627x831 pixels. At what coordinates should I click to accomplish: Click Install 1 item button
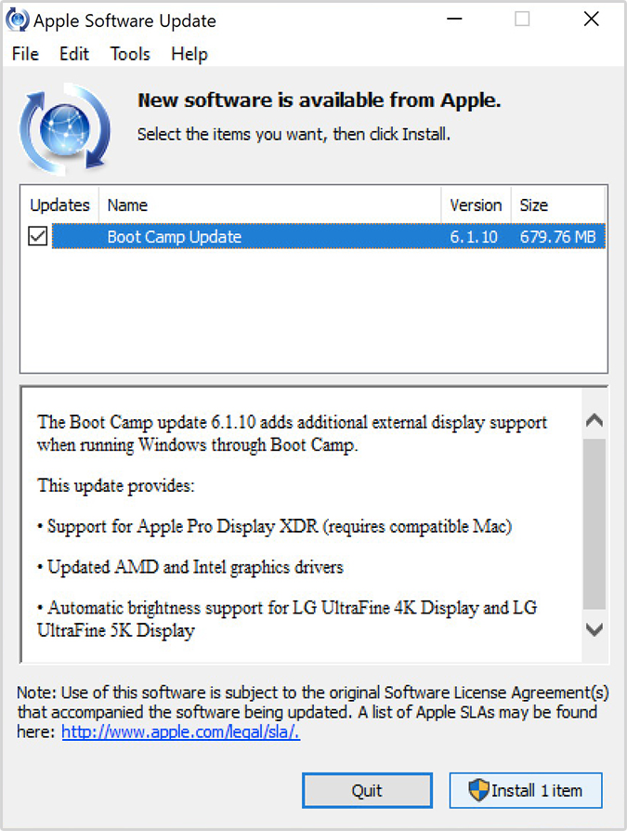[x=526, y=790]
